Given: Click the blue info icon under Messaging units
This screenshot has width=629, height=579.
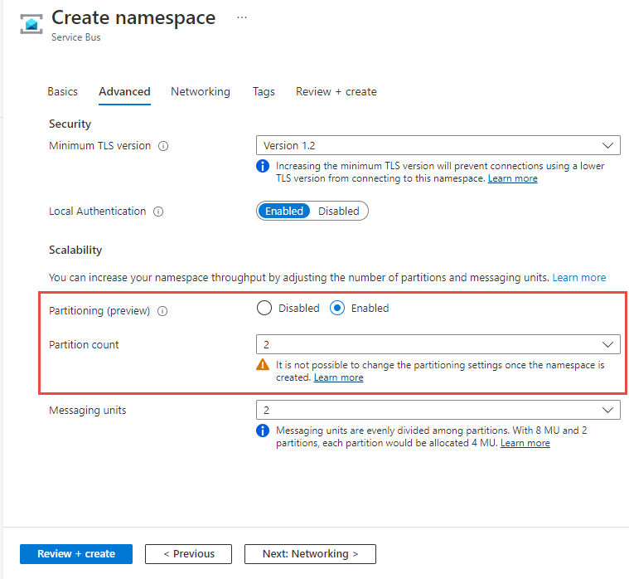Looking at the screenshot, I should tap(263, 431).
